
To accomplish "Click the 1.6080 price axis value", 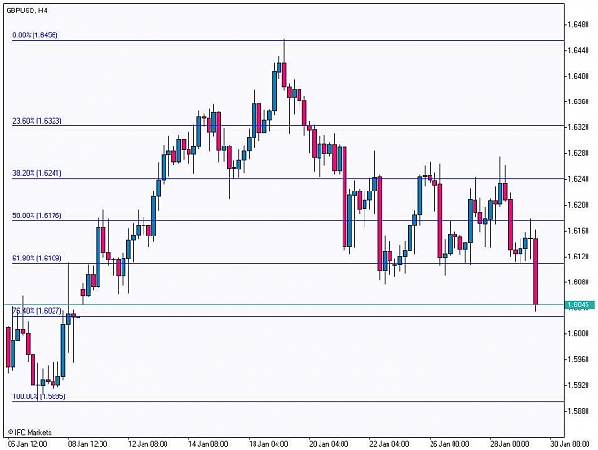I will [578, 282].
